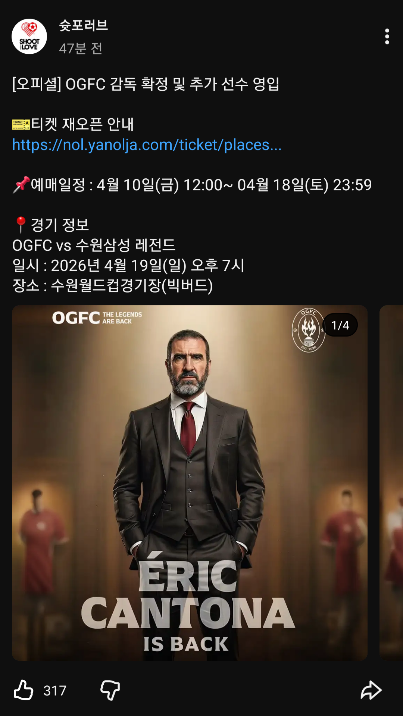
Task: Tap the 장소 수원월드컵경기장 venue line
Action: 112,286
